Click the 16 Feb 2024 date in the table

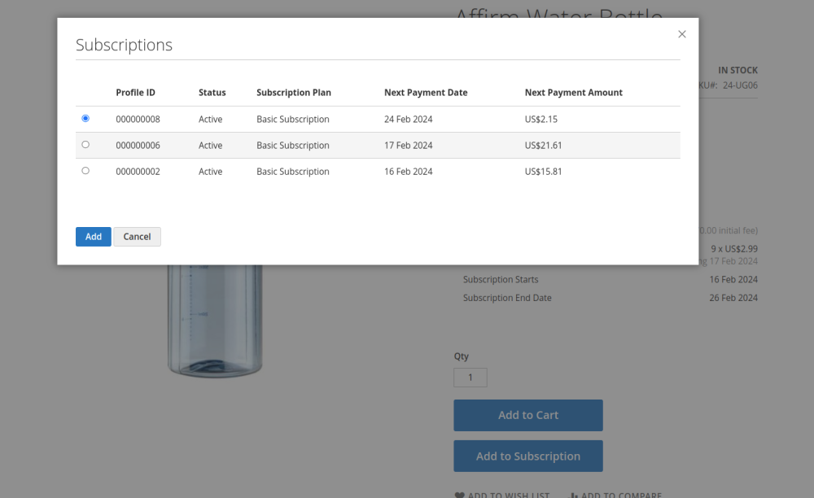point(408,171)
